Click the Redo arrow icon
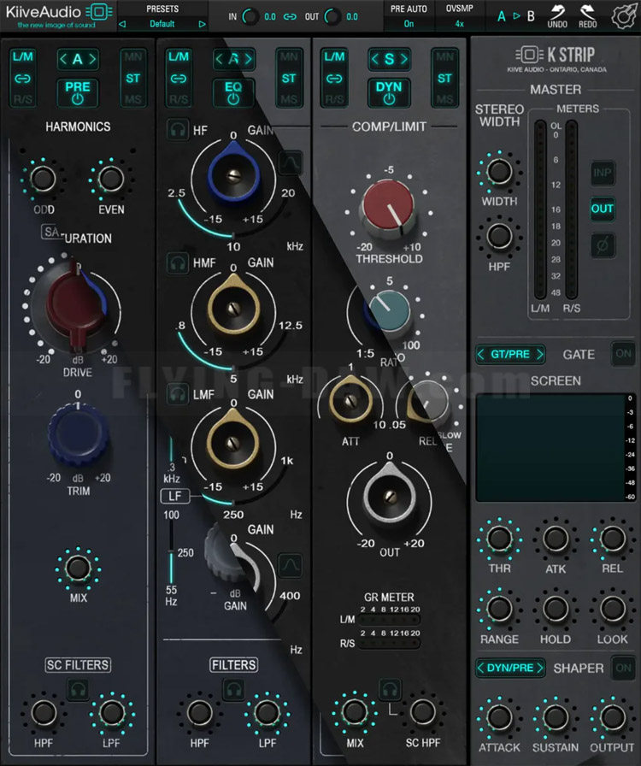 tap(587, 12)
